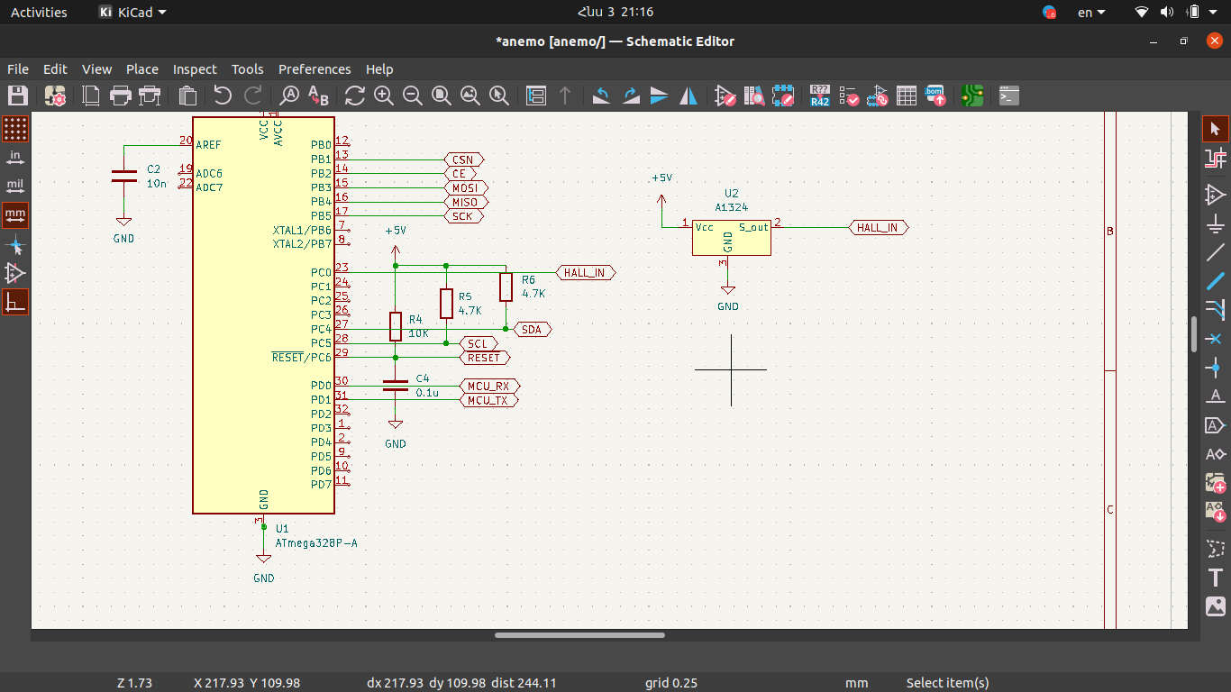Image resolution: width=1231 pixels, height=692 pixels.
Task: Click the horizontal scrollbar thumb
Action: click(579, 635)
